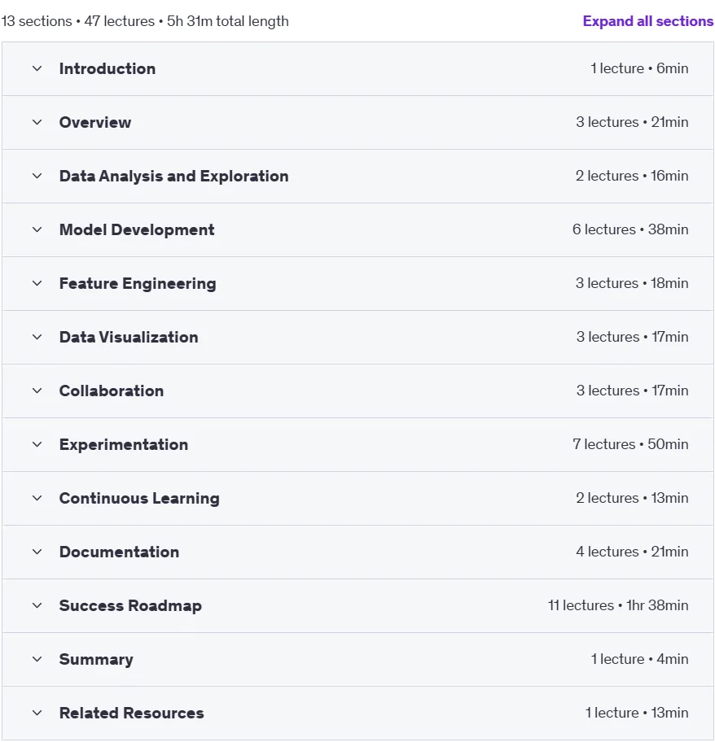Image resolution: width=715 pixels, height=742 pixels.
Task: Click the Success Roadmap chevron icon
Action: 37,605
